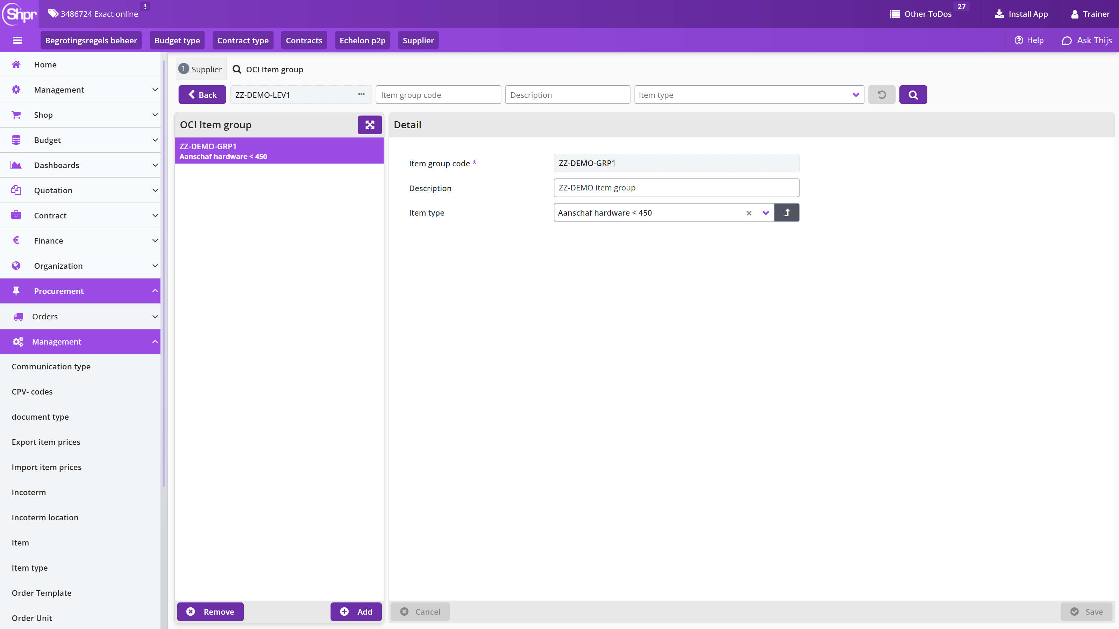
Task: Open Import item prices menu item
Action: [x=47, y=467]
